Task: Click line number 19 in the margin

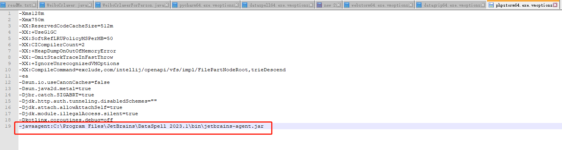Action: tap(8, 126)
